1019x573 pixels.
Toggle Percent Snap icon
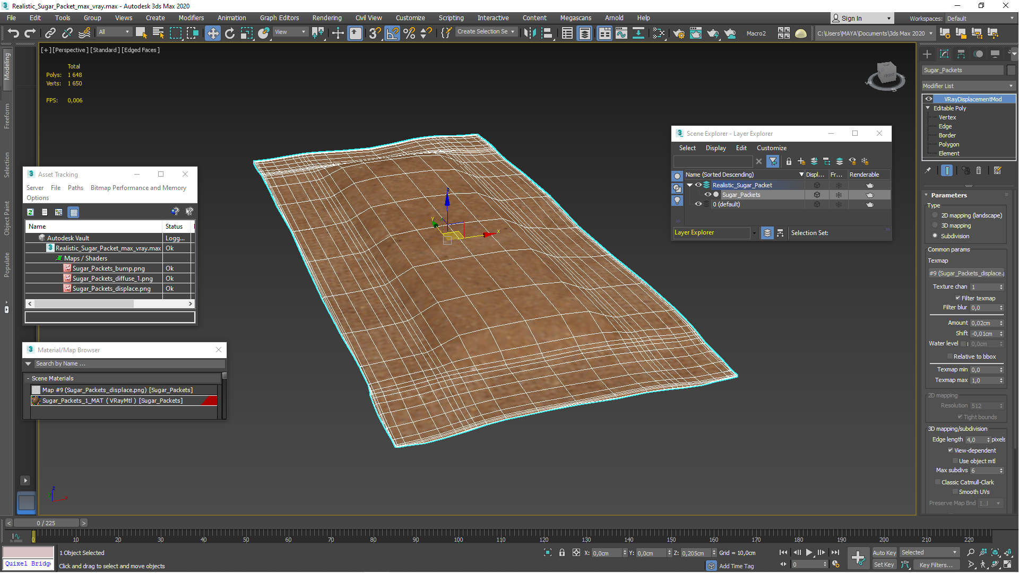409,33
